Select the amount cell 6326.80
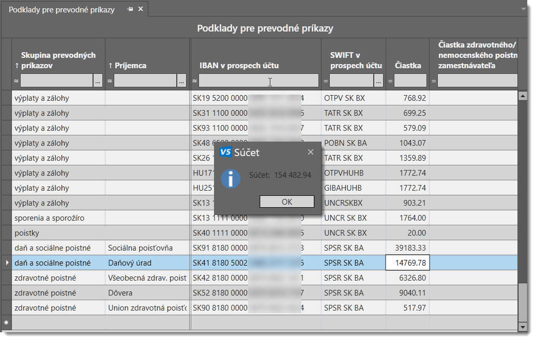535x340 pixels. coord(407,278)
